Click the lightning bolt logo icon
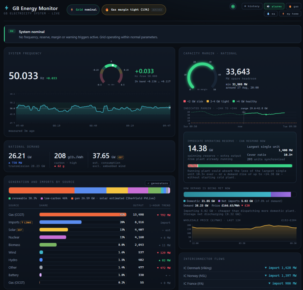This screenshot has height=290, width=303. (7, 8)
